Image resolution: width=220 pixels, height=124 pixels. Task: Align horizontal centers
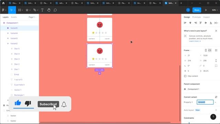190,23
